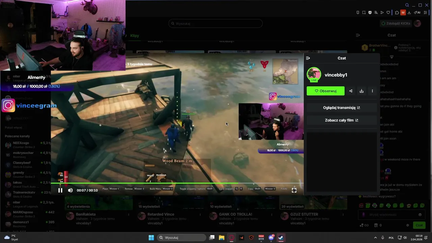Screen dimensions: 432x243
Task: Open the Retarded Vince clip title
Action: point(161,214)
